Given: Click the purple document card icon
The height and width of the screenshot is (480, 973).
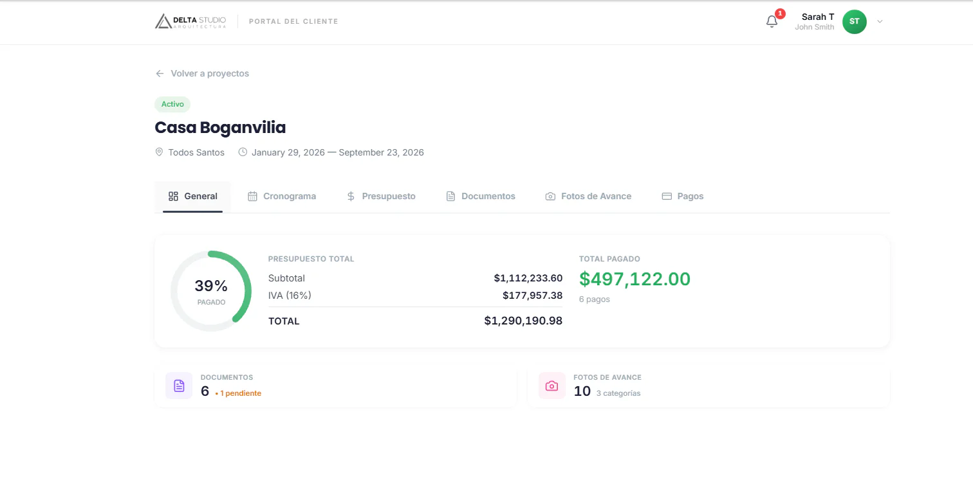Looking at the screenshot, I should (x=179, y=386).
